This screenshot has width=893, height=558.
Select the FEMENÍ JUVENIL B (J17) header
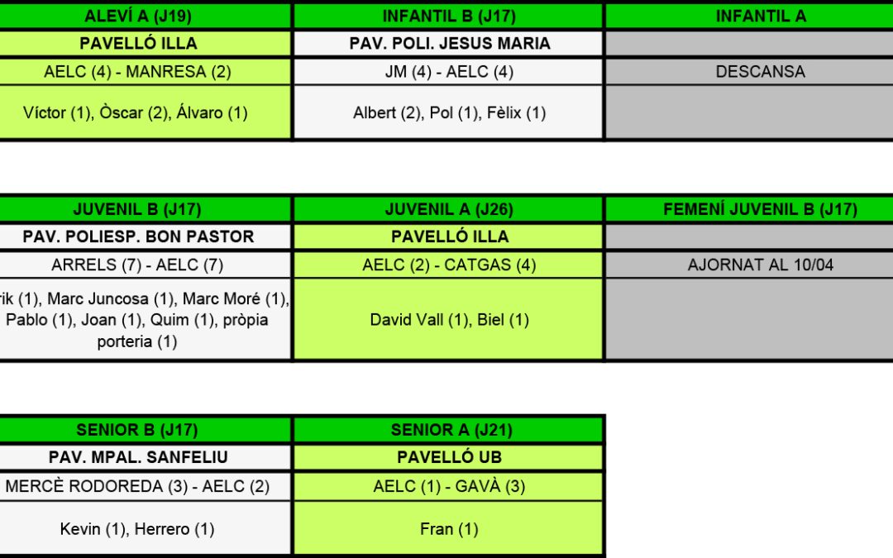click(760, 210)
